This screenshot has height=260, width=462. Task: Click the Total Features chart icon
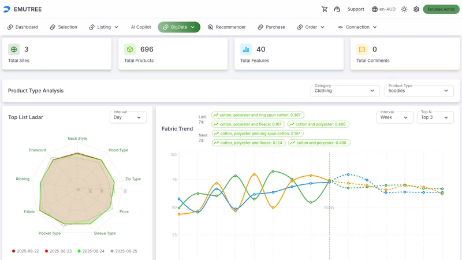246,50
